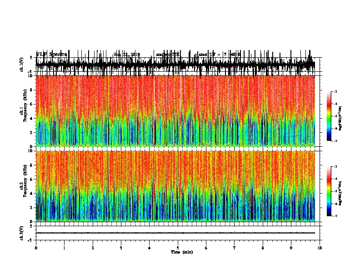Click the '-4' label on ch.1 colorbar

(x=335, y=104)
